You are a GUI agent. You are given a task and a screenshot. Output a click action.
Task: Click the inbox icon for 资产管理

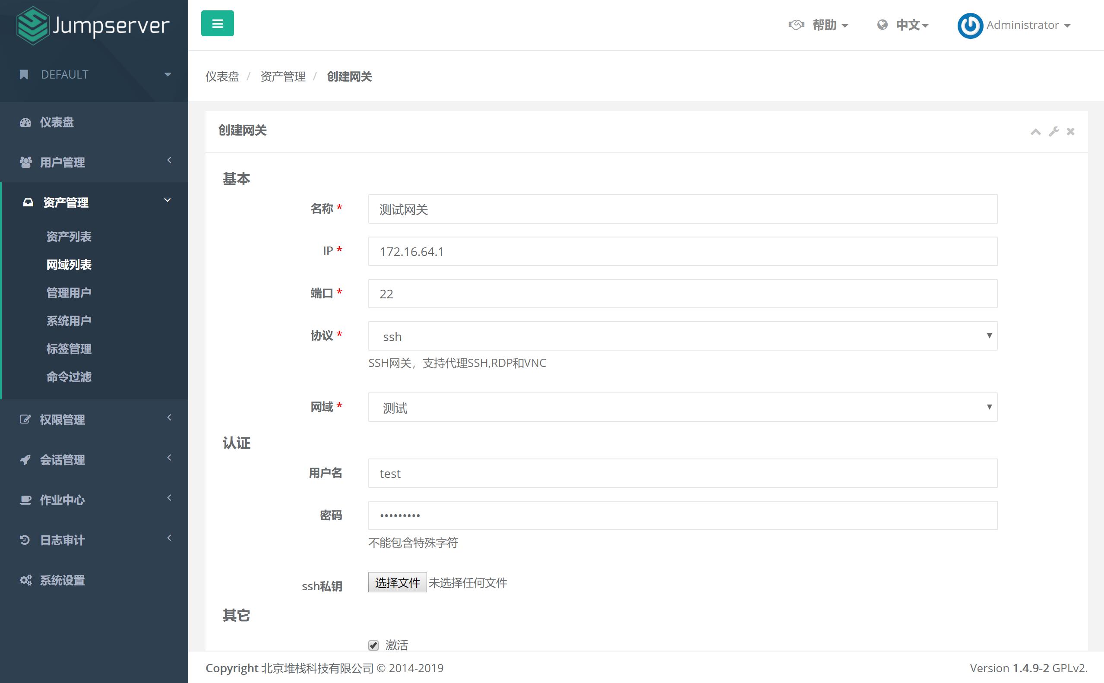pos(28,202)
